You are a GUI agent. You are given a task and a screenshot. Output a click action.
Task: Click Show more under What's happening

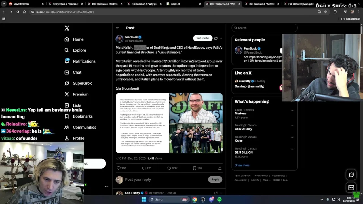(242, 165)
